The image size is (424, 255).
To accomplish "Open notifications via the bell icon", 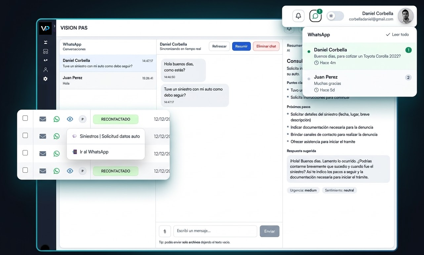I will (x=298, y=16).
